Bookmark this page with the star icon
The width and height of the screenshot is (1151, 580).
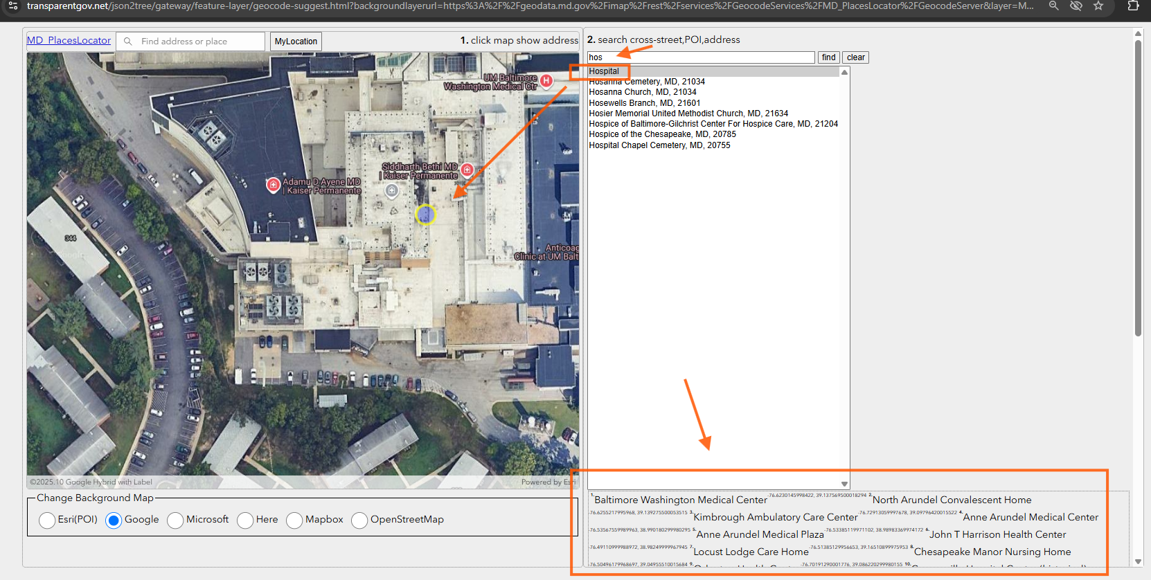coord(1098,6)
